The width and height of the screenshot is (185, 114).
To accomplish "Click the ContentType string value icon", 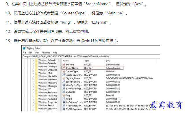I will click(x=64, y=71).
